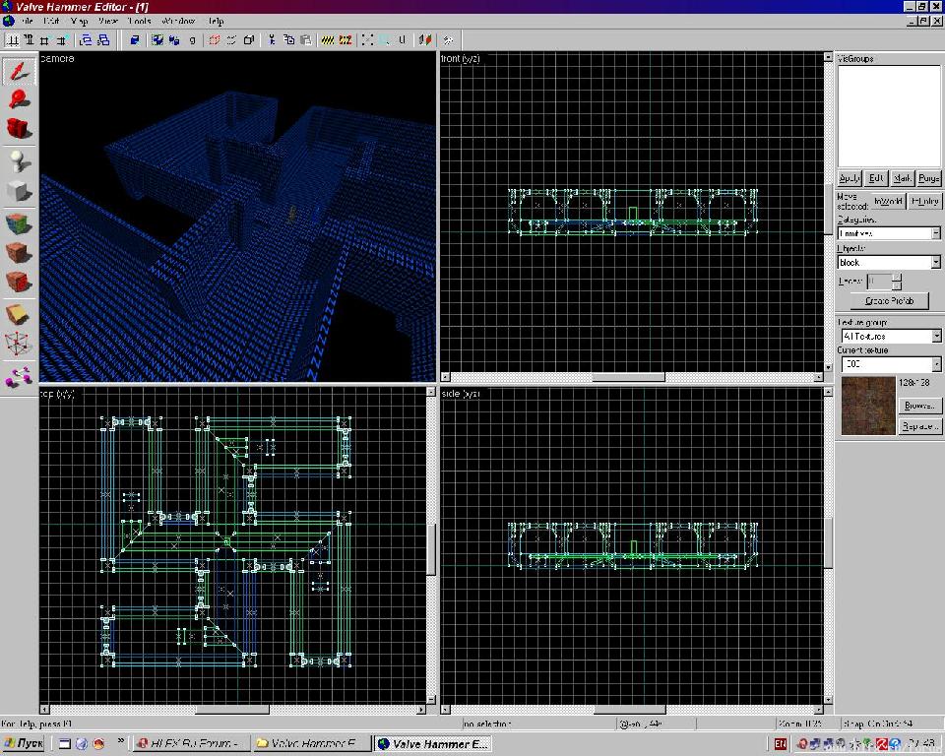Screen dimensions: 945x756
Task: Select the Clipping tool
Action: (20, 314)
